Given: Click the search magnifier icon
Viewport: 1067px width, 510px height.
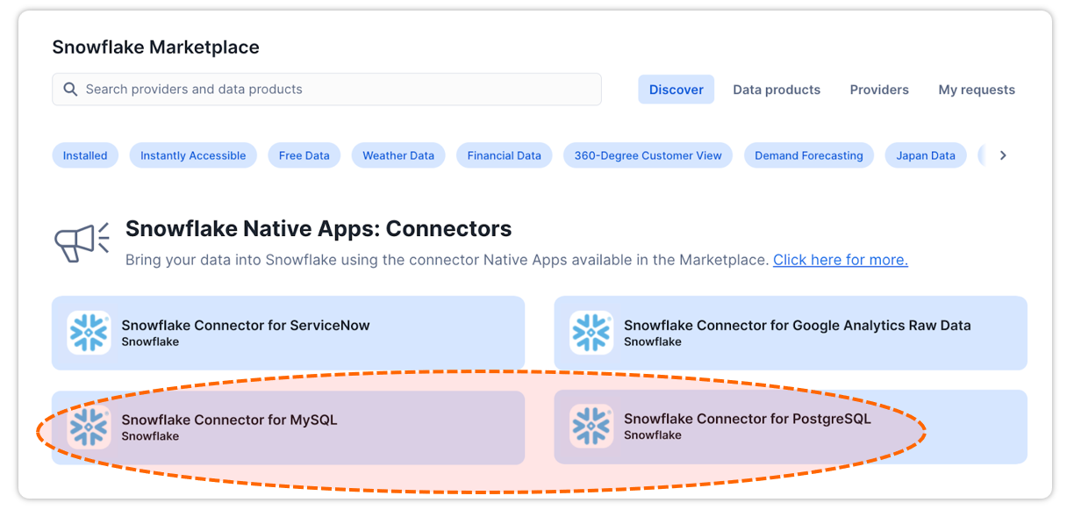Looking at the screenshot, I should point(70,90).
